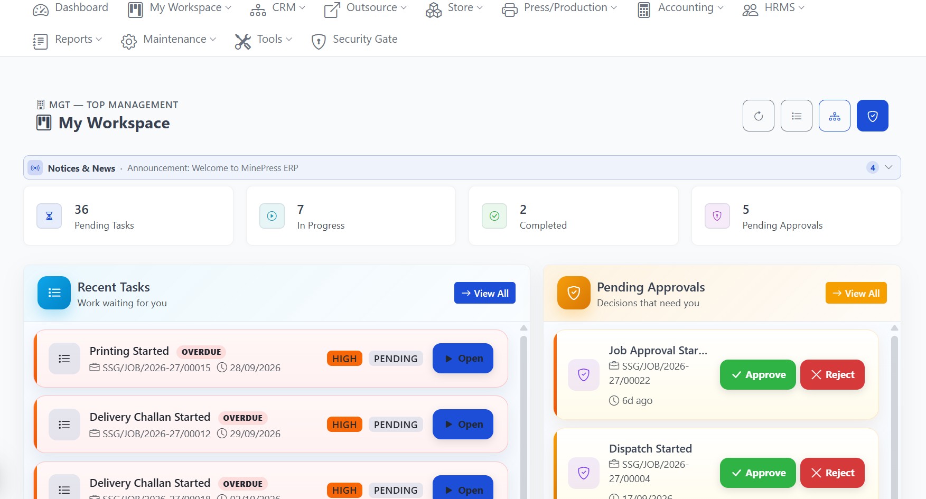926x499 pixels.
Task: Click the Maintenance gear icon
Action: click(x=128, y=41)
